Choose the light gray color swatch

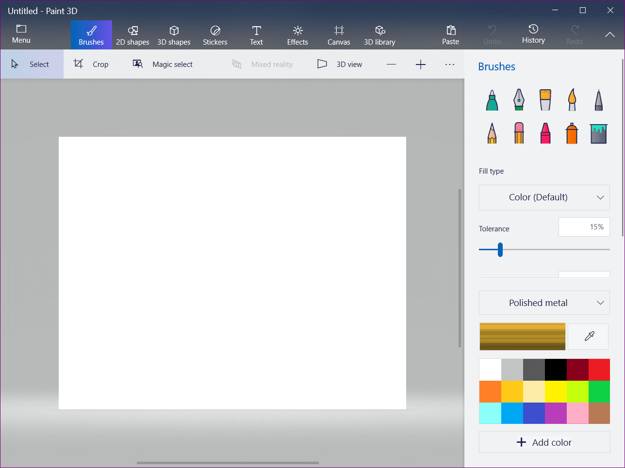pyautogui.click(x=512, y=370)
